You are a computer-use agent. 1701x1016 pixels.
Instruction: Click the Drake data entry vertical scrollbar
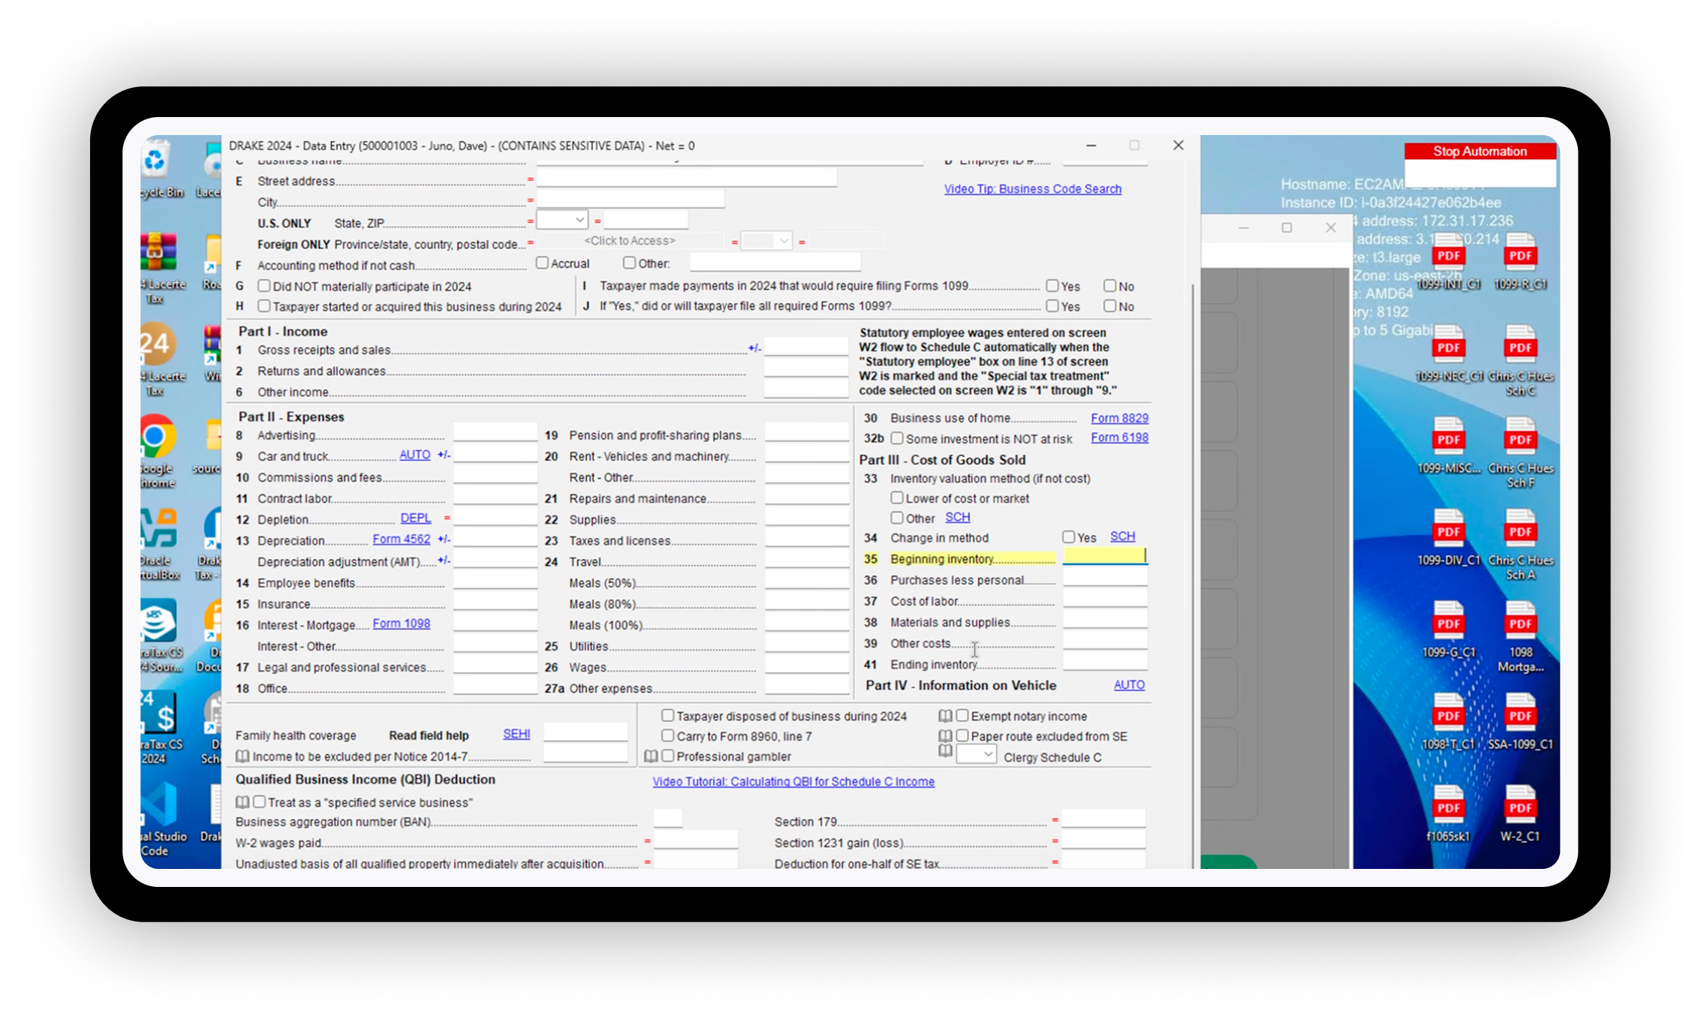(x=1193, y=575)
